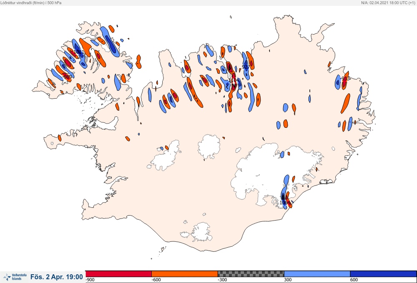This screenshot has height=283, width=417.
Task: Click the 927 value label in the north
Action: coord(246,67)
